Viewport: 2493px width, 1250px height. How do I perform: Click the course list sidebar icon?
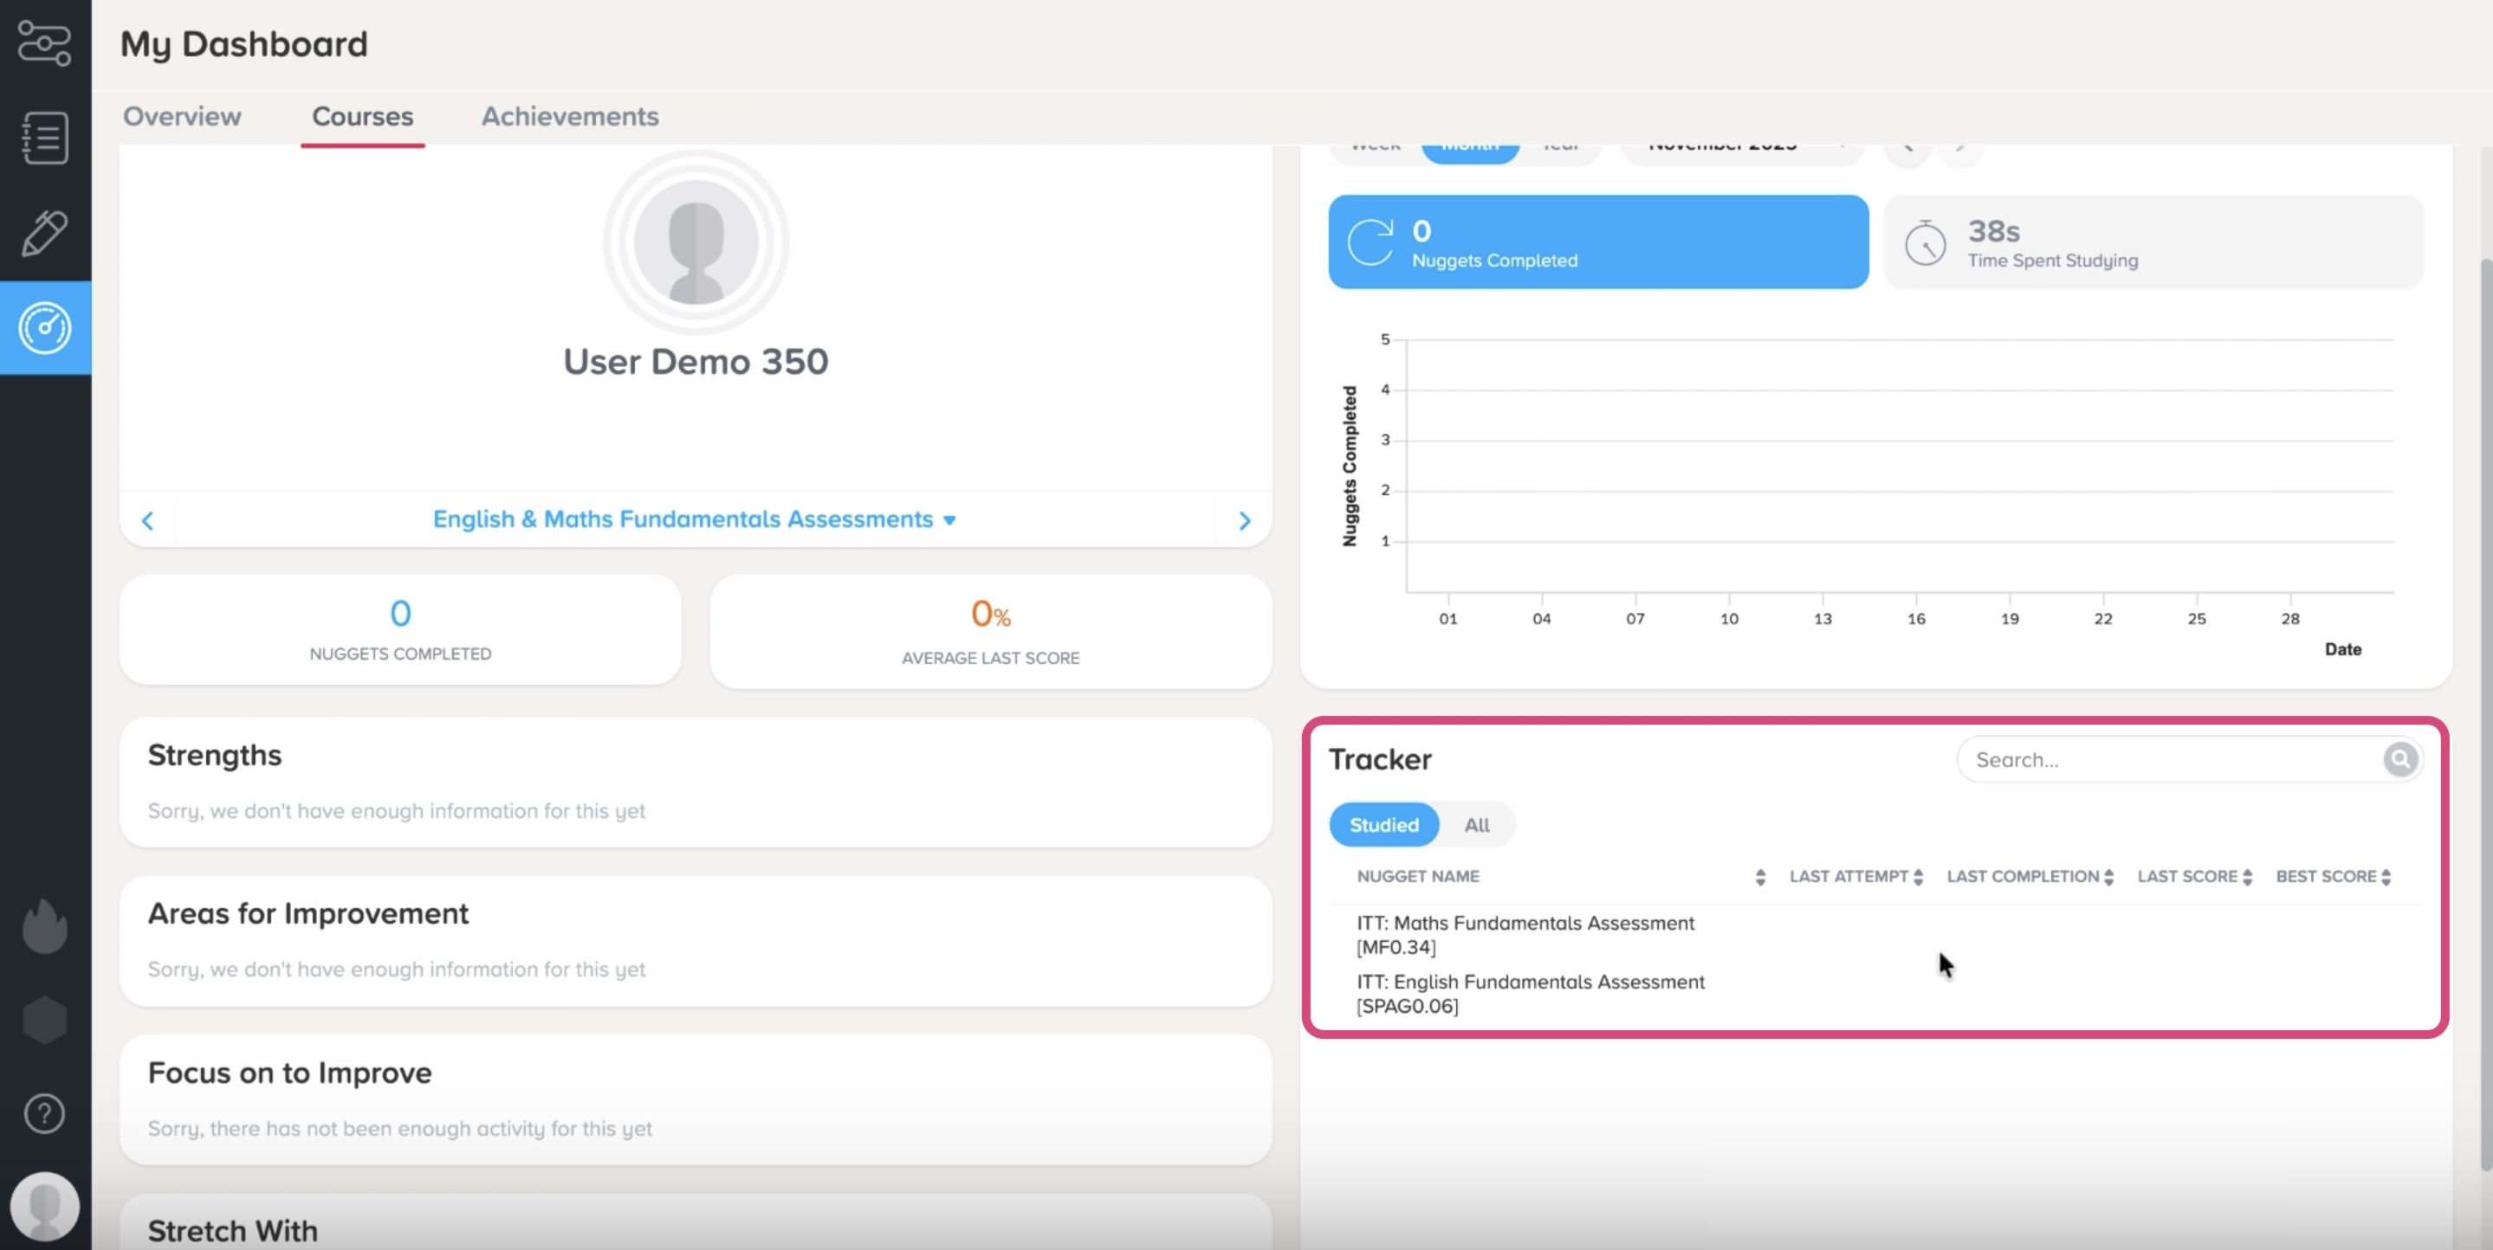click(44, 138)
